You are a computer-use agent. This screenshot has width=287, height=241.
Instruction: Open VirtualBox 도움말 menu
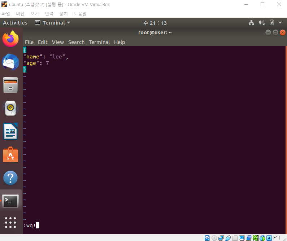[x=80, y=14]
